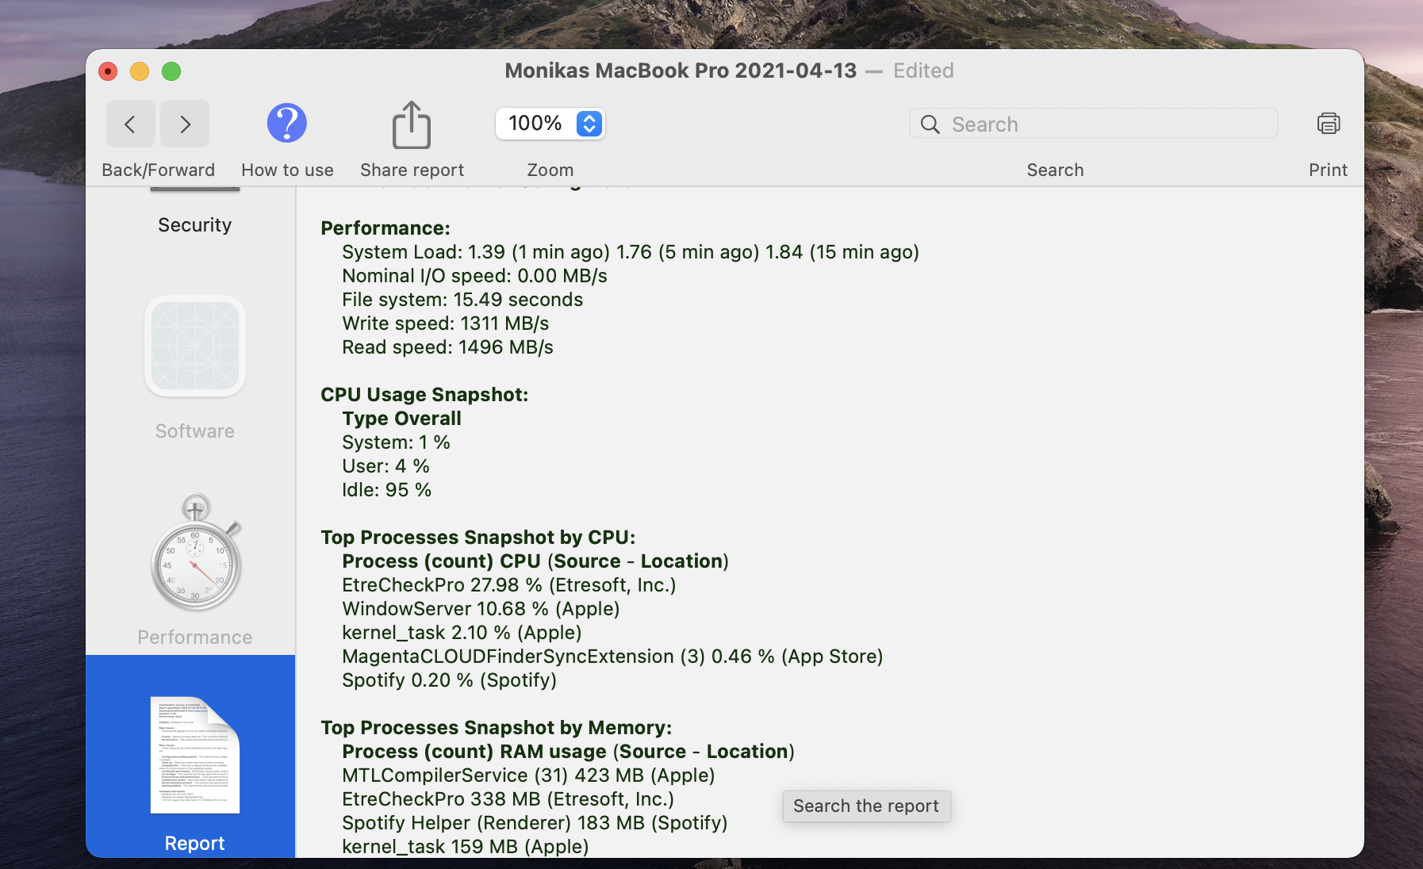1423x869 pixels.
Task: Select the Report document icon
Action: [x=195, y=754]
